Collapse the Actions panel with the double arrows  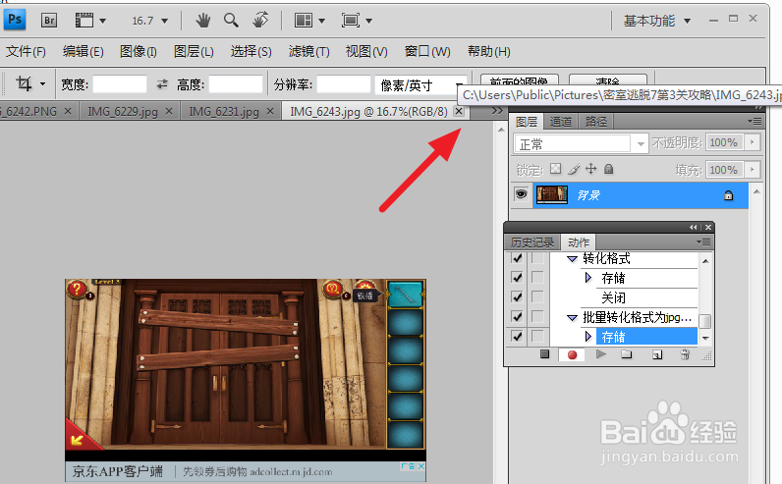point(694,228)
